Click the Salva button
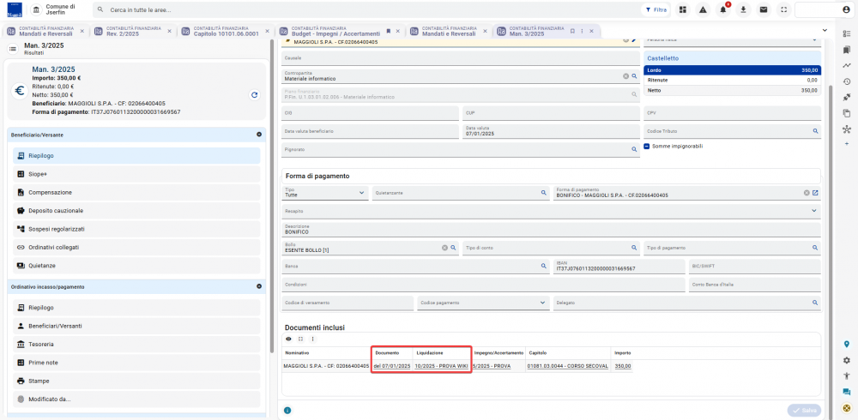Image resolution: width=858 pixels, height=420 pixels. pos(804,411)
